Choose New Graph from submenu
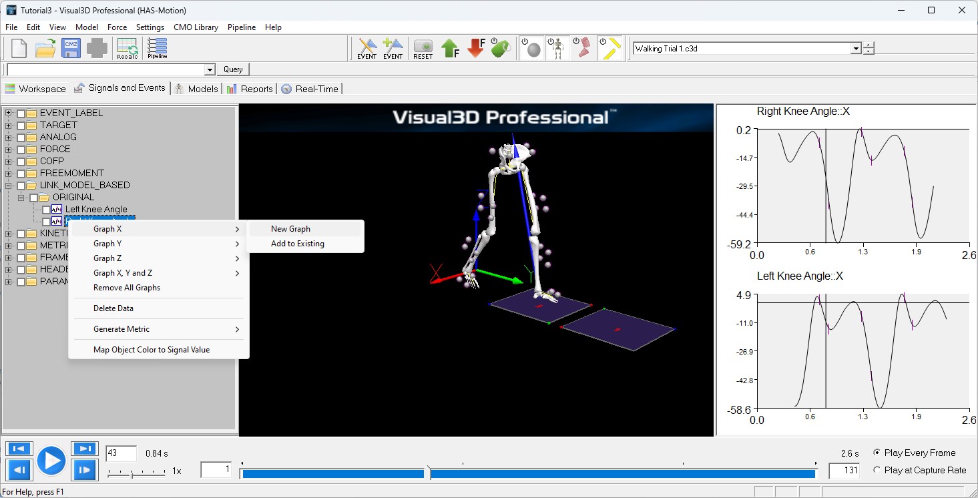The width and height of the screenshot is (978, 498). click(305, 229)
